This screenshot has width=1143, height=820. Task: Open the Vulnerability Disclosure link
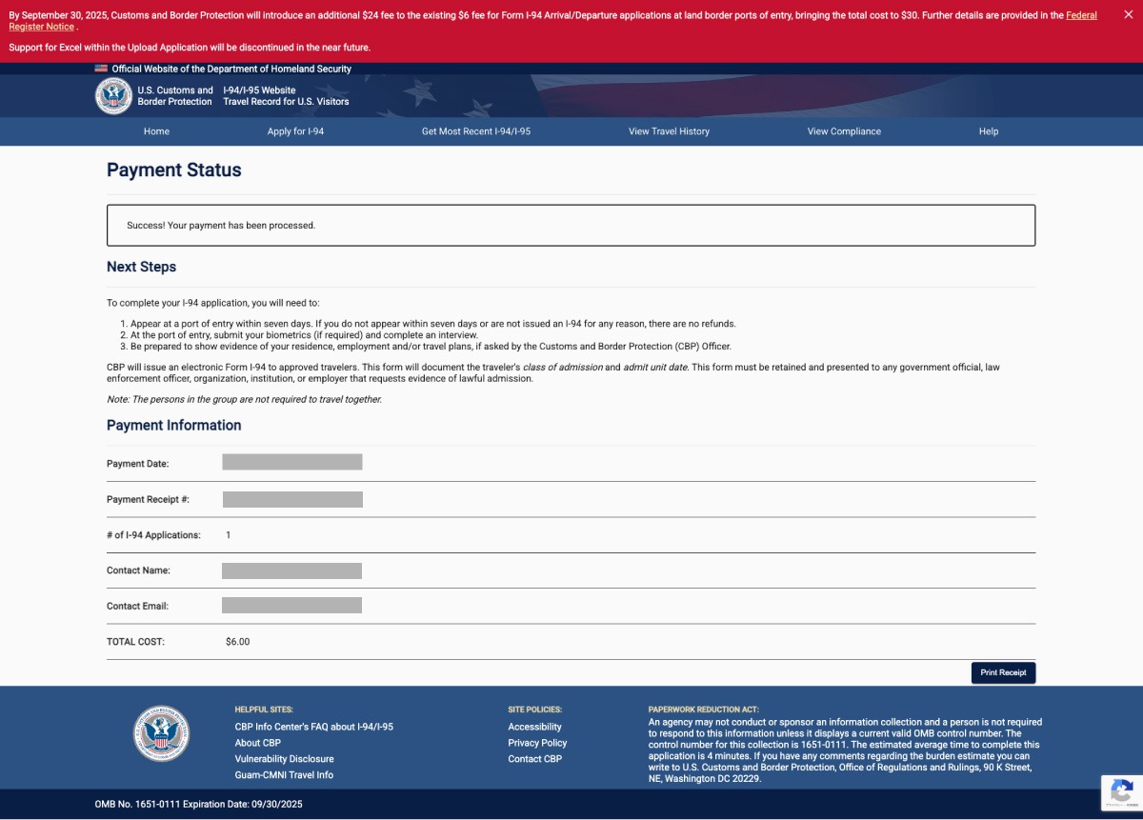pos(284,759)
